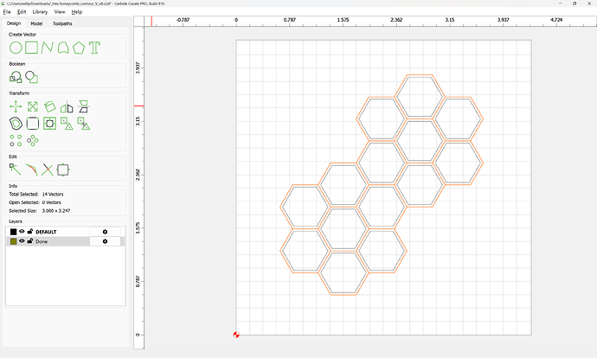
Task: Click the circle-and-square Boolean icon
Action: (32, 77)
